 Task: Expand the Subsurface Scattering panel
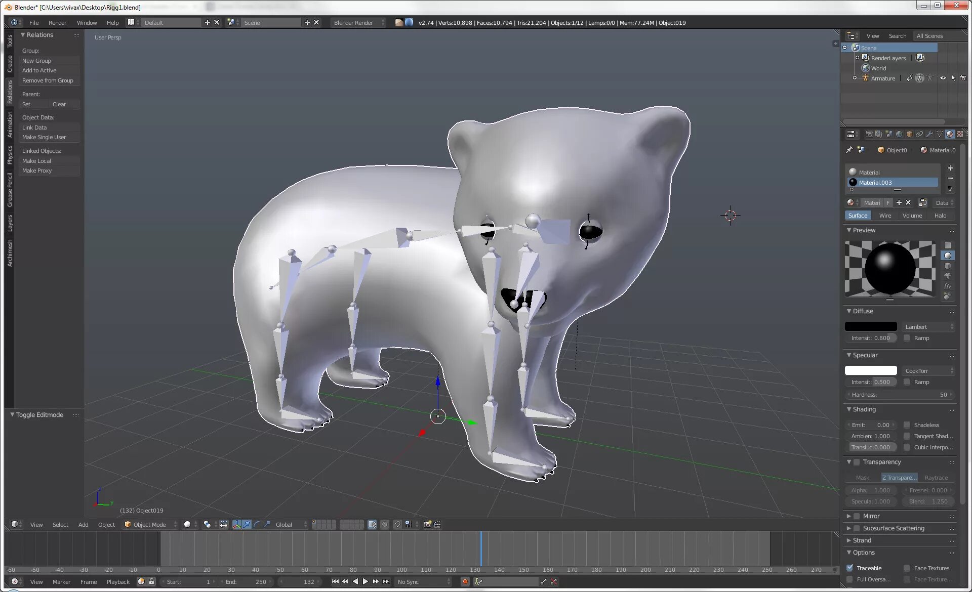pos(849,528)
